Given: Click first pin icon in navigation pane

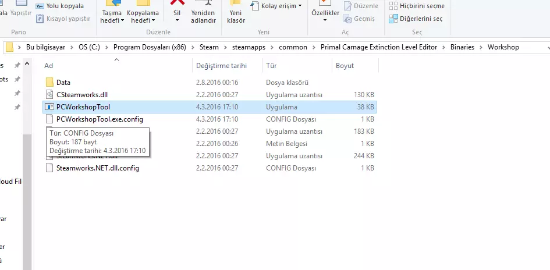Looking at the screenshot, I should pos(17,66).
